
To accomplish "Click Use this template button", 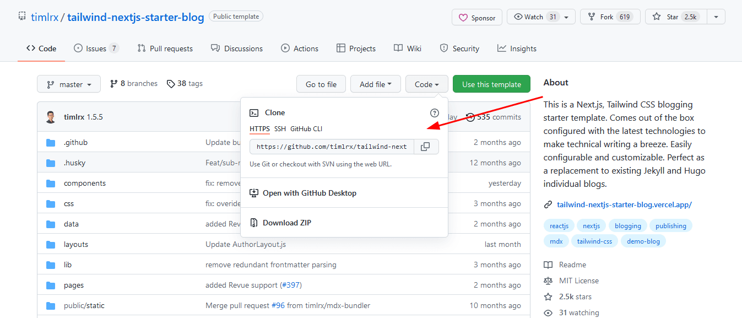I will tap(491, 84).
